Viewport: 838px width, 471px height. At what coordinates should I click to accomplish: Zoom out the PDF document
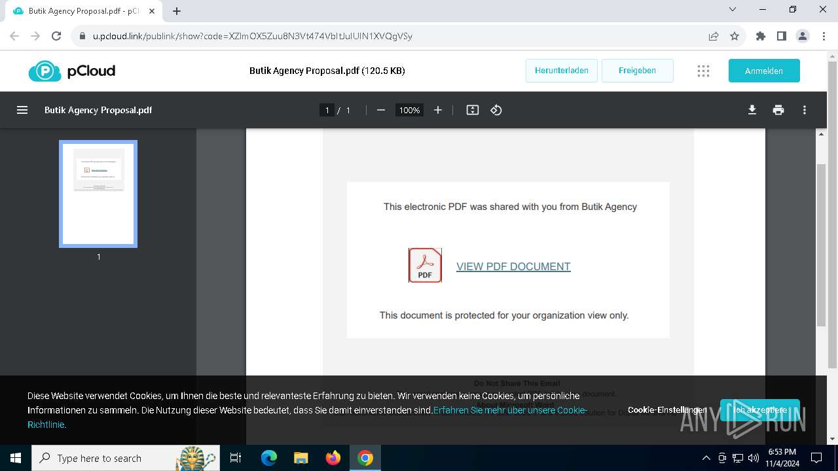pyautogui.click(x=381, y=110)
